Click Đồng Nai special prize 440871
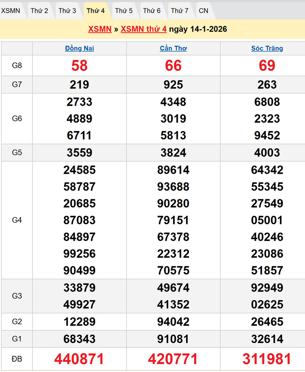The height and width of the screenshot is (372, 305). tap(79, 359)
